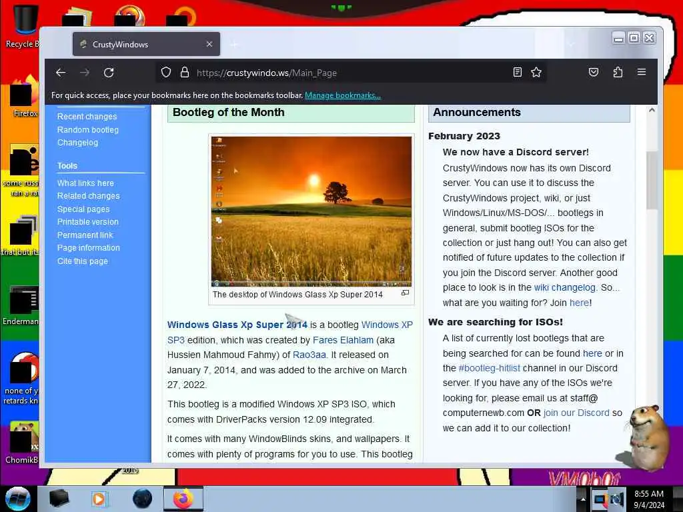Click 'here' link for lost bootlegs list
Screen dimensions: 683x512
(x=592, y=353)
